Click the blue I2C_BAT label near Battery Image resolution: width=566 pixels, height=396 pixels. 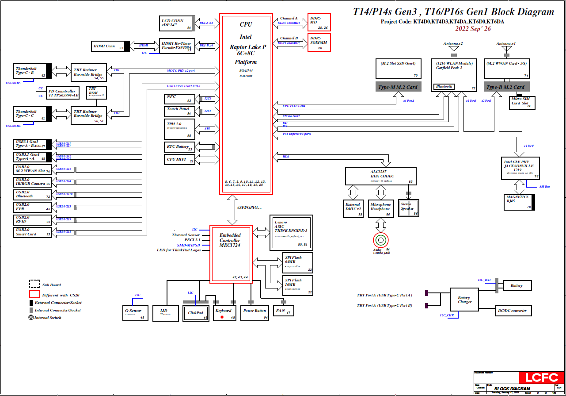(484, 280)
